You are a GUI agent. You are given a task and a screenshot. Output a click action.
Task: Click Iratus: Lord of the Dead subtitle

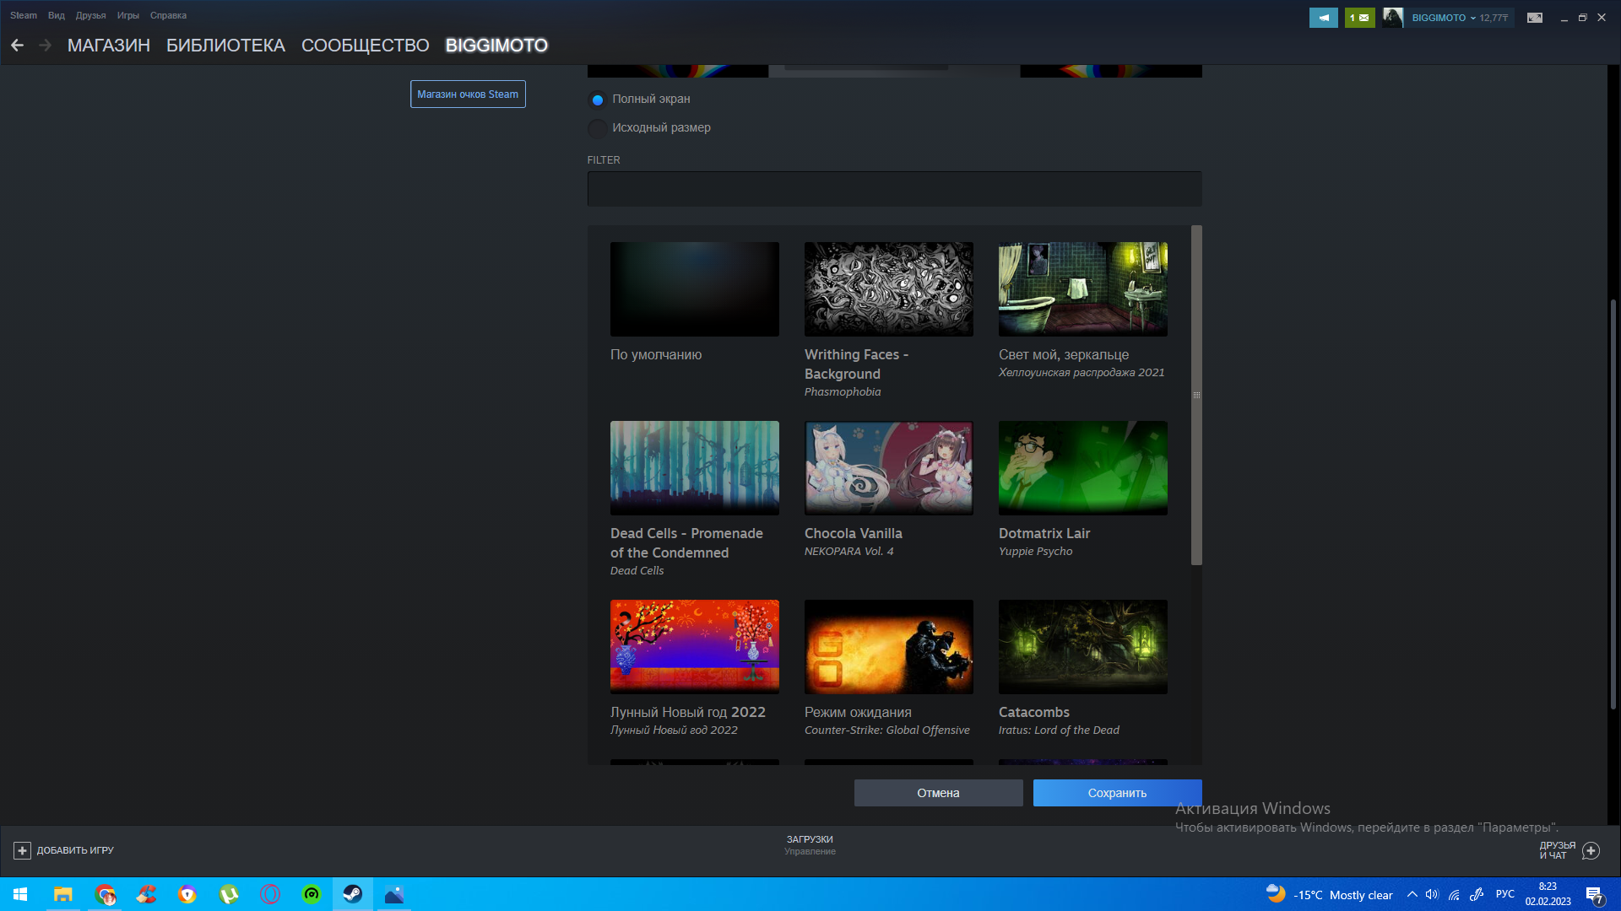tap(1059, 730)
